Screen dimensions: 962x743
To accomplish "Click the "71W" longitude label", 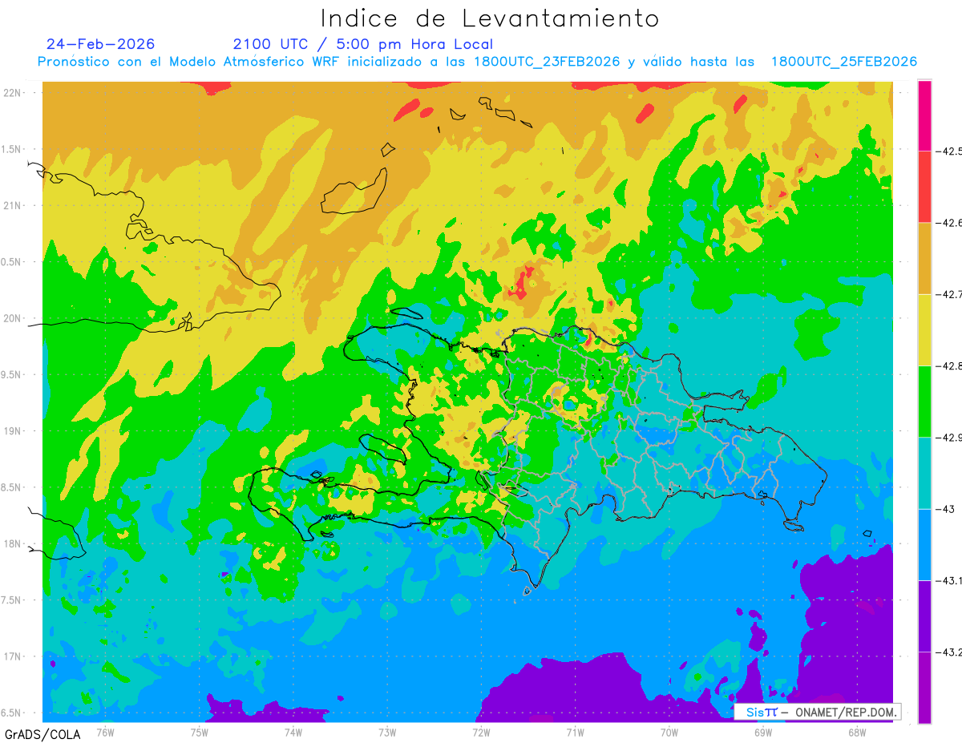I will tap(575, 731).
